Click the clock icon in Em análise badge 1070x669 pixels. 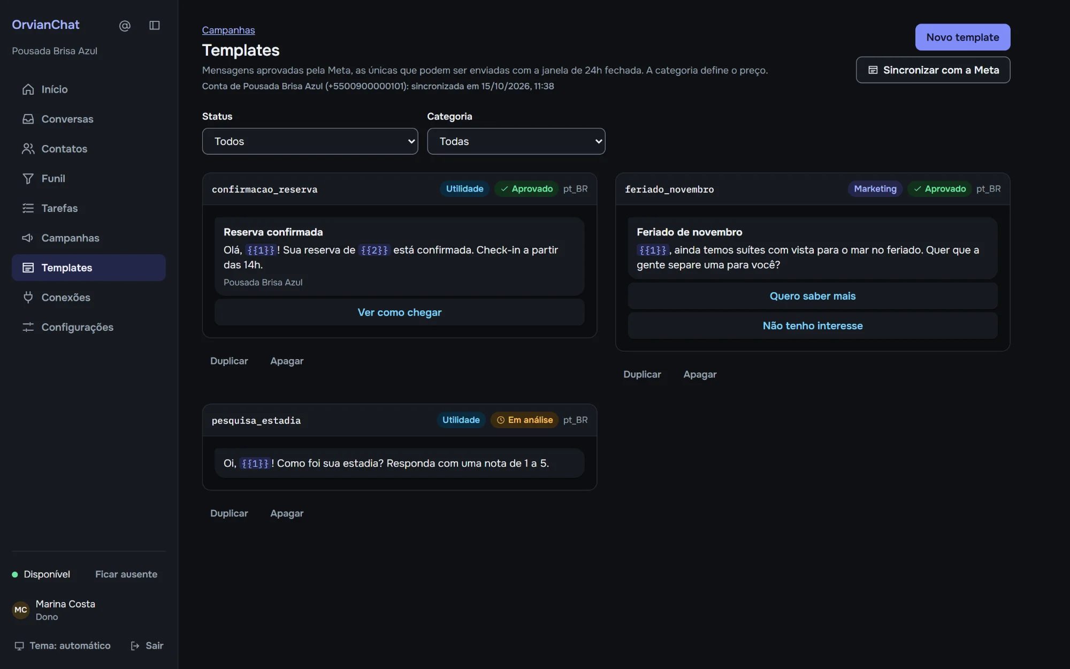pos(501,420)
